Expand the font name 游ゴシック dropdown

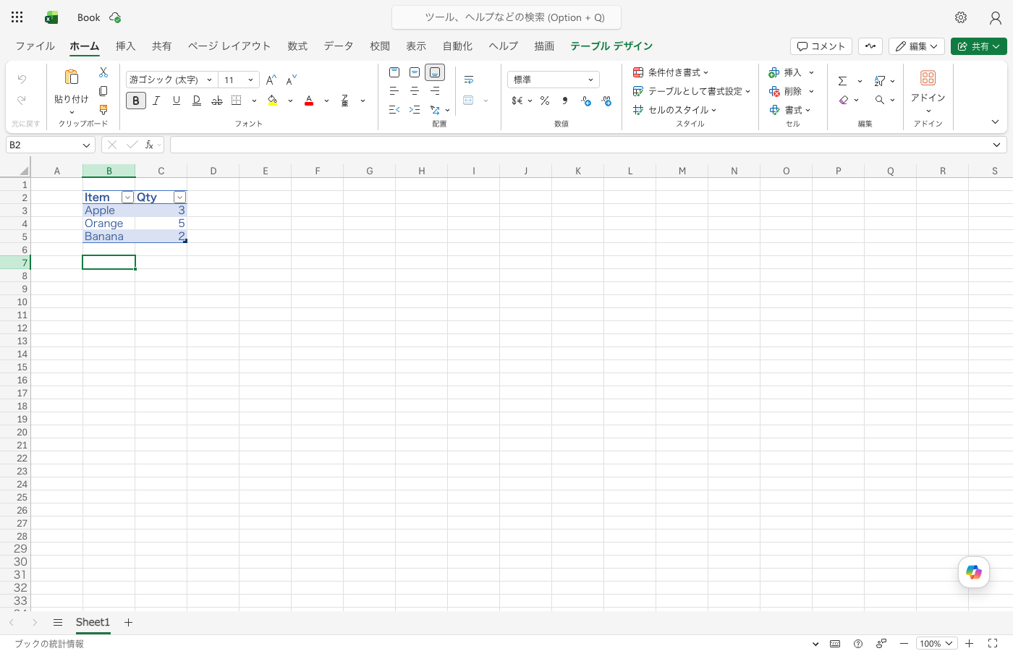(209, 80)
